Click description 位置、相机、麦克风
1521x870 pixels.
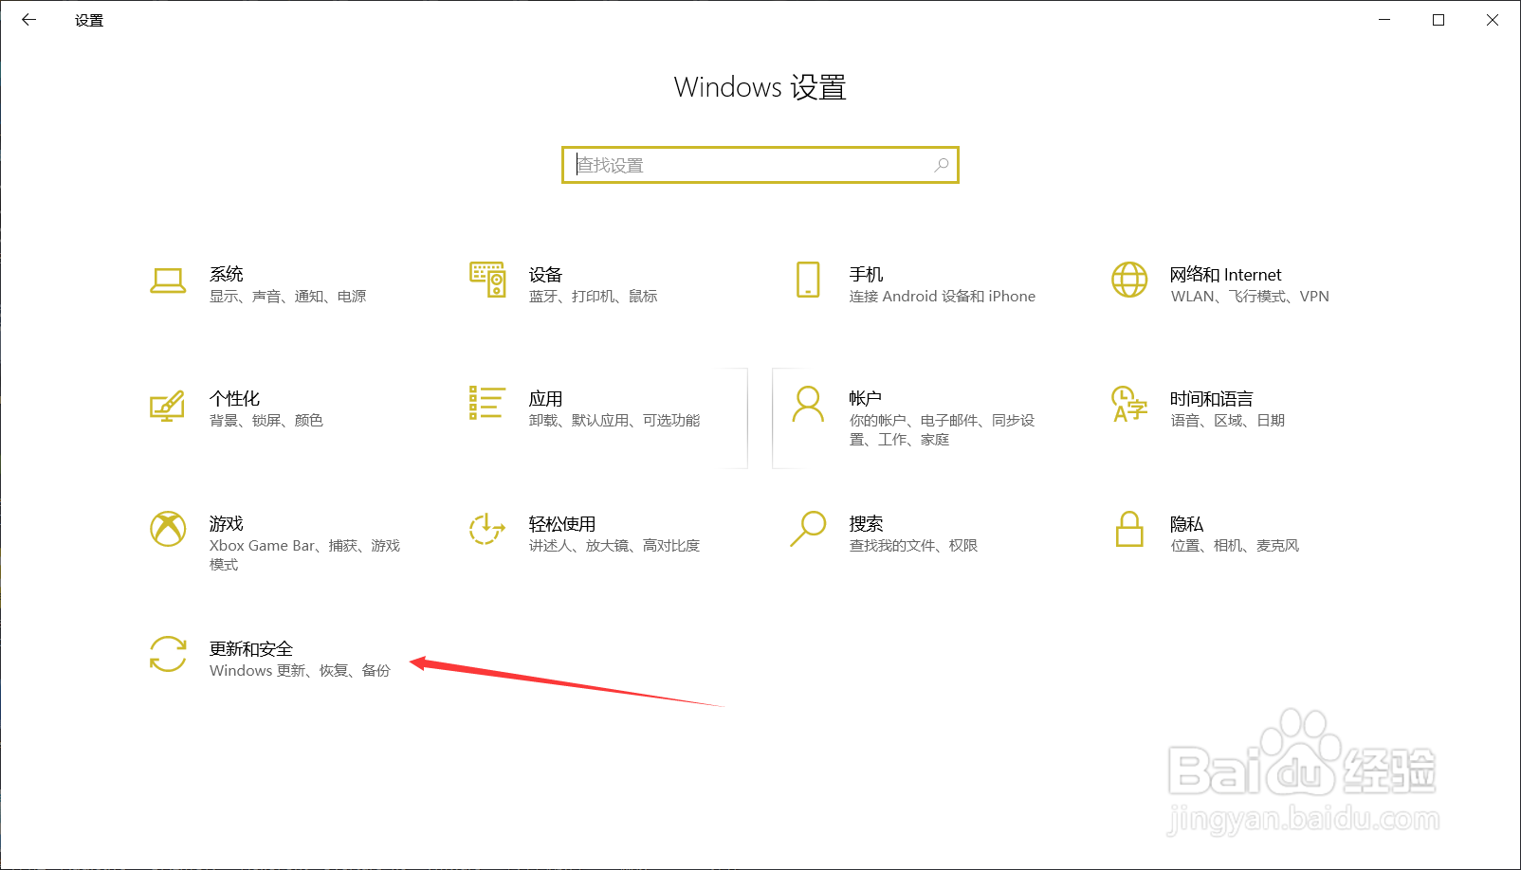tap(1235, 546)
